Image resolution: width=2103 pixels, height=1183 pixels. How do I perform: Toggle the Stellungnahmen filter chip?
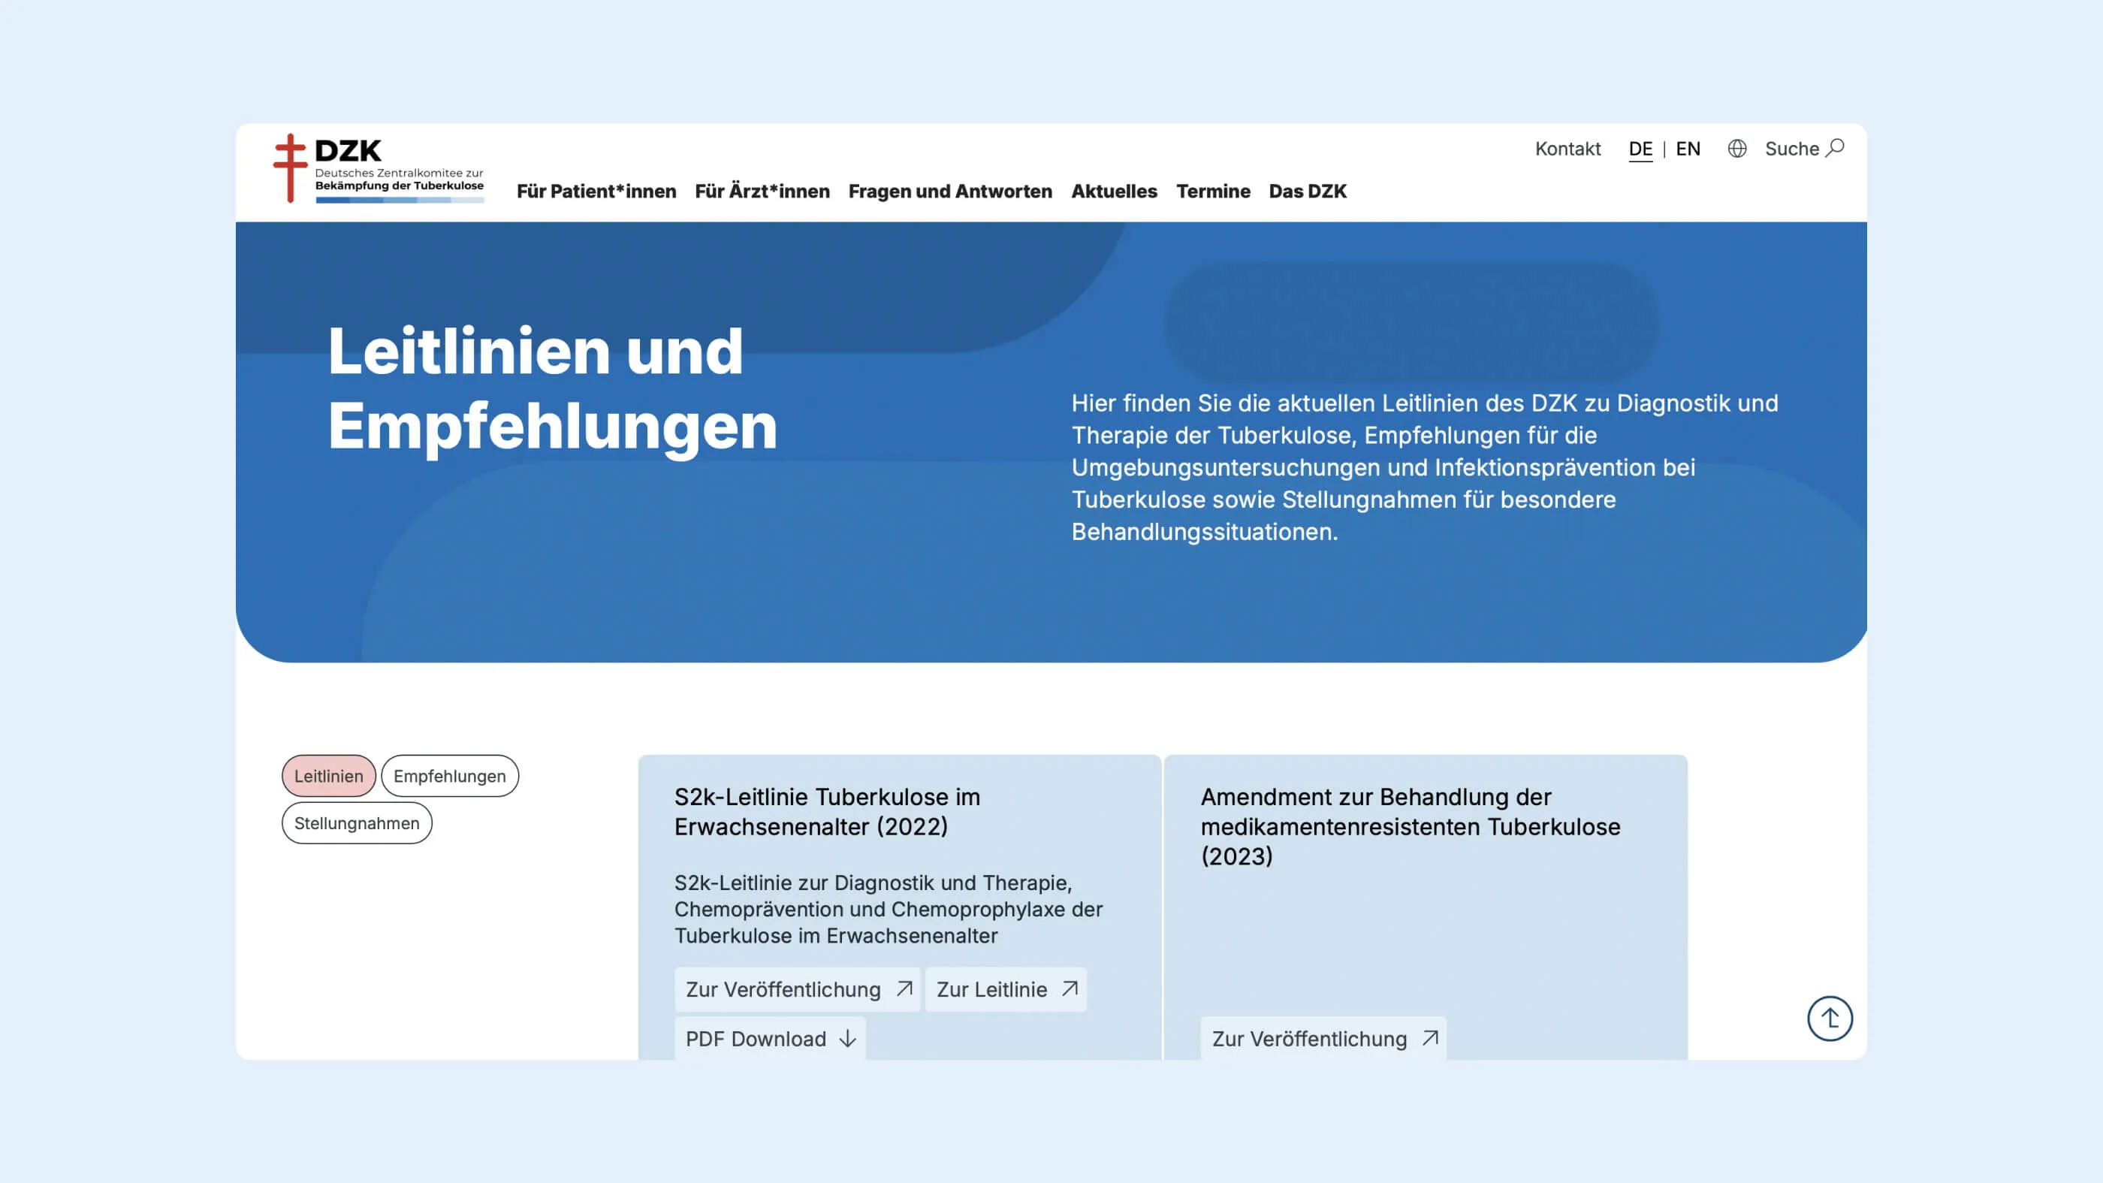pyautogui.click(x=357, y=823)
